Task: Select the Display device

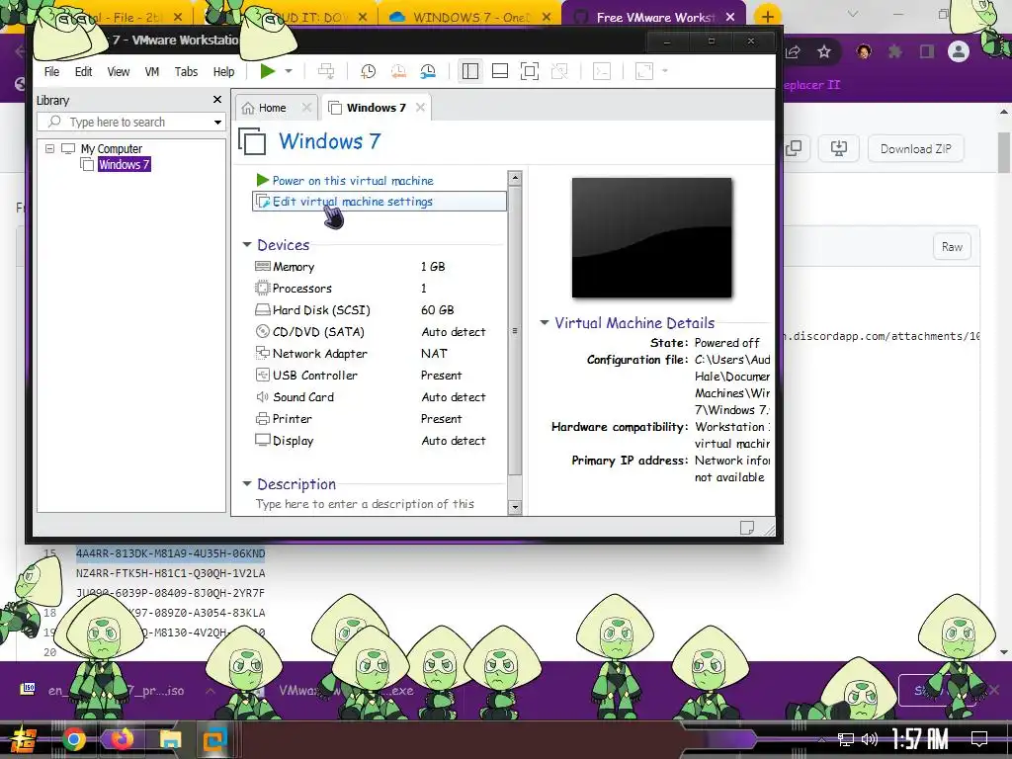Action: (377, 441)
